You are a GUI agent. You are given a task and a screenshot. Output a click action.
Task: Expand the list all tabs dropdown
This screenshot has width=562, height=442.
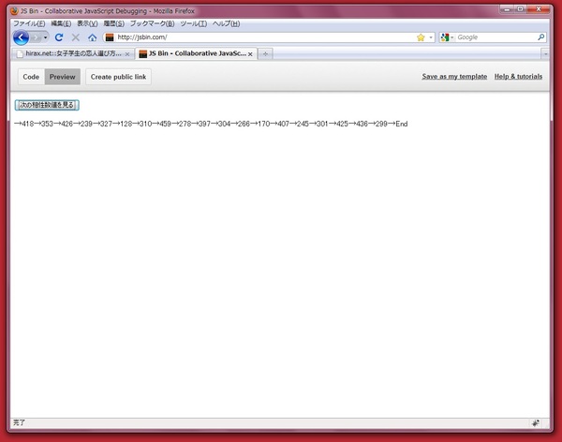click(x=544, y=53)
